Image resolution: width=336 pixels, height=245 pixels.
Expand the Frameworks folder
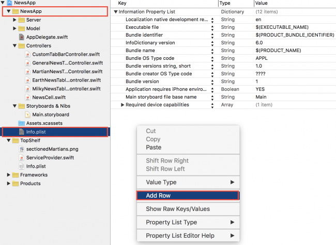pos(9,175)
